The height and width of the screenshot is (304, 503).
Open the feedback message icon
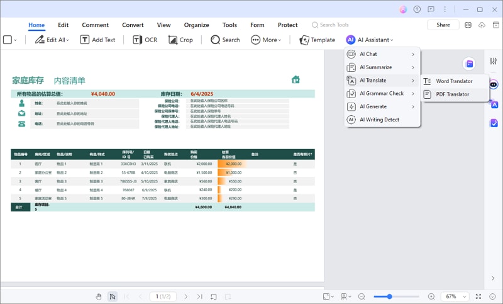pos(431,9)
